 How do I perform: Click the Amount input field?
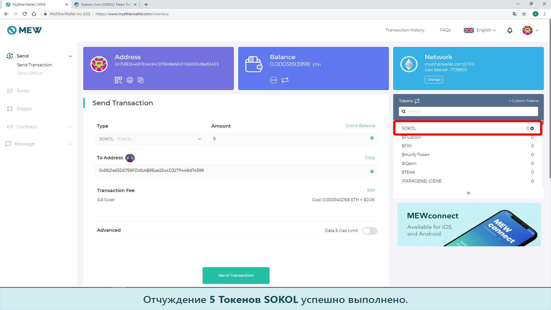point(293,139)
